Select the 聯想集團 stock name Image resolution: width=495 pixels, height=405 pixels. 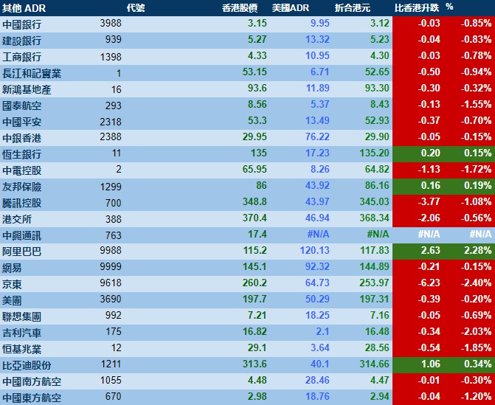[x=22, y=317]
